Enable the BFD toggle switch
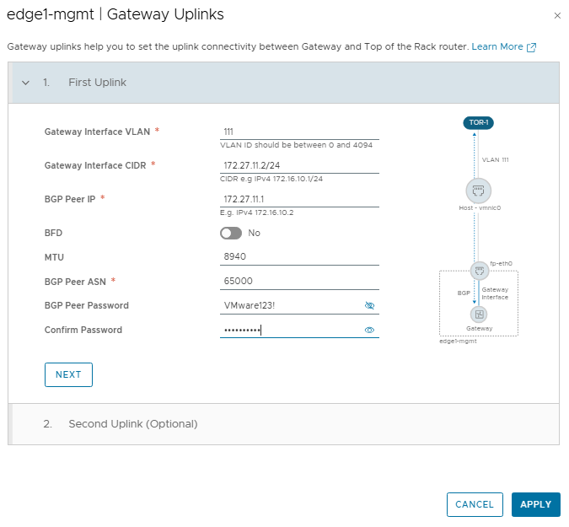 click(231, 233)
